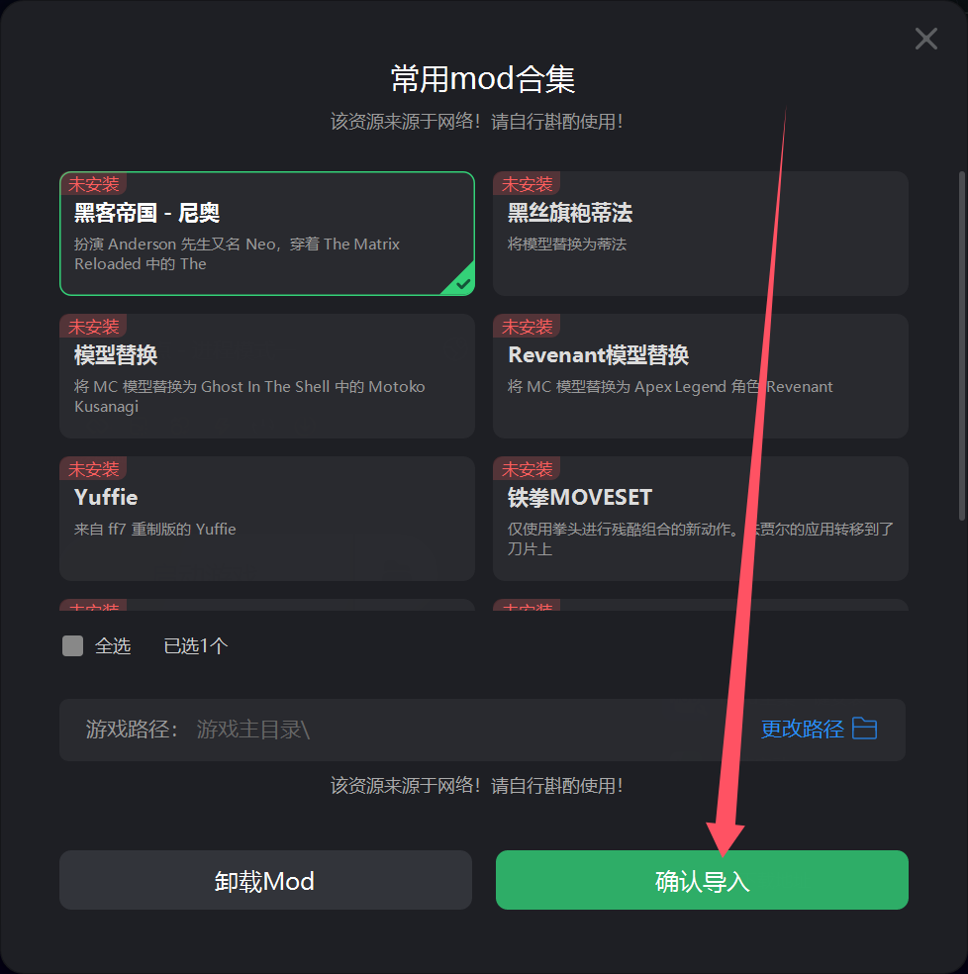The image size is (968, 974).
Task: Close the mod collection dialog
Action: [925, 39]
